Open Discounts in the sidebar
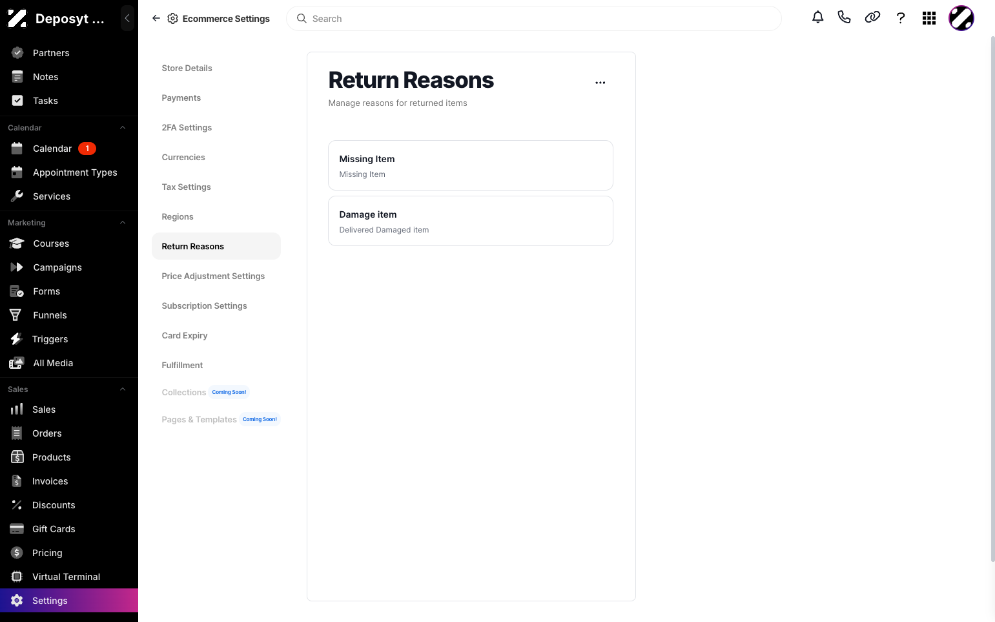 (69, 505)
